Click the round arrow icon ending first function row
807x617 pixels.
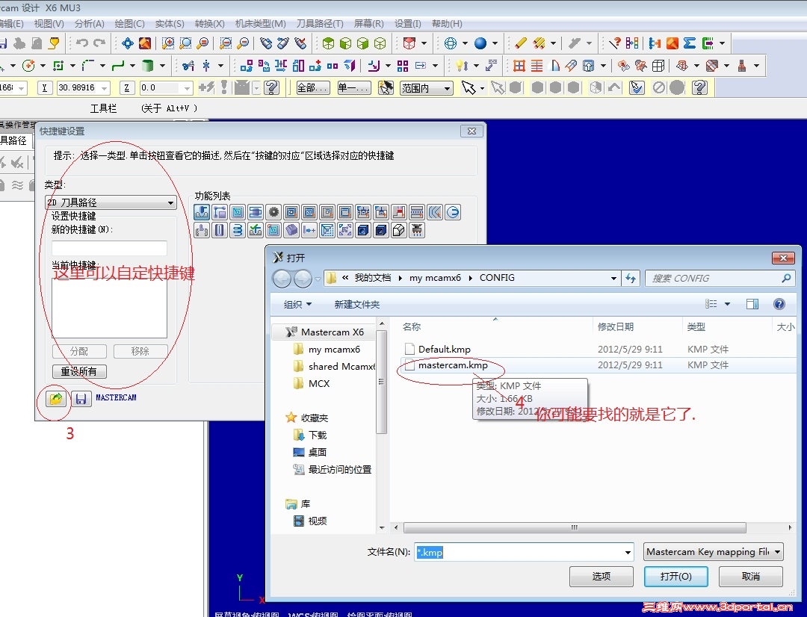point(453,212)
